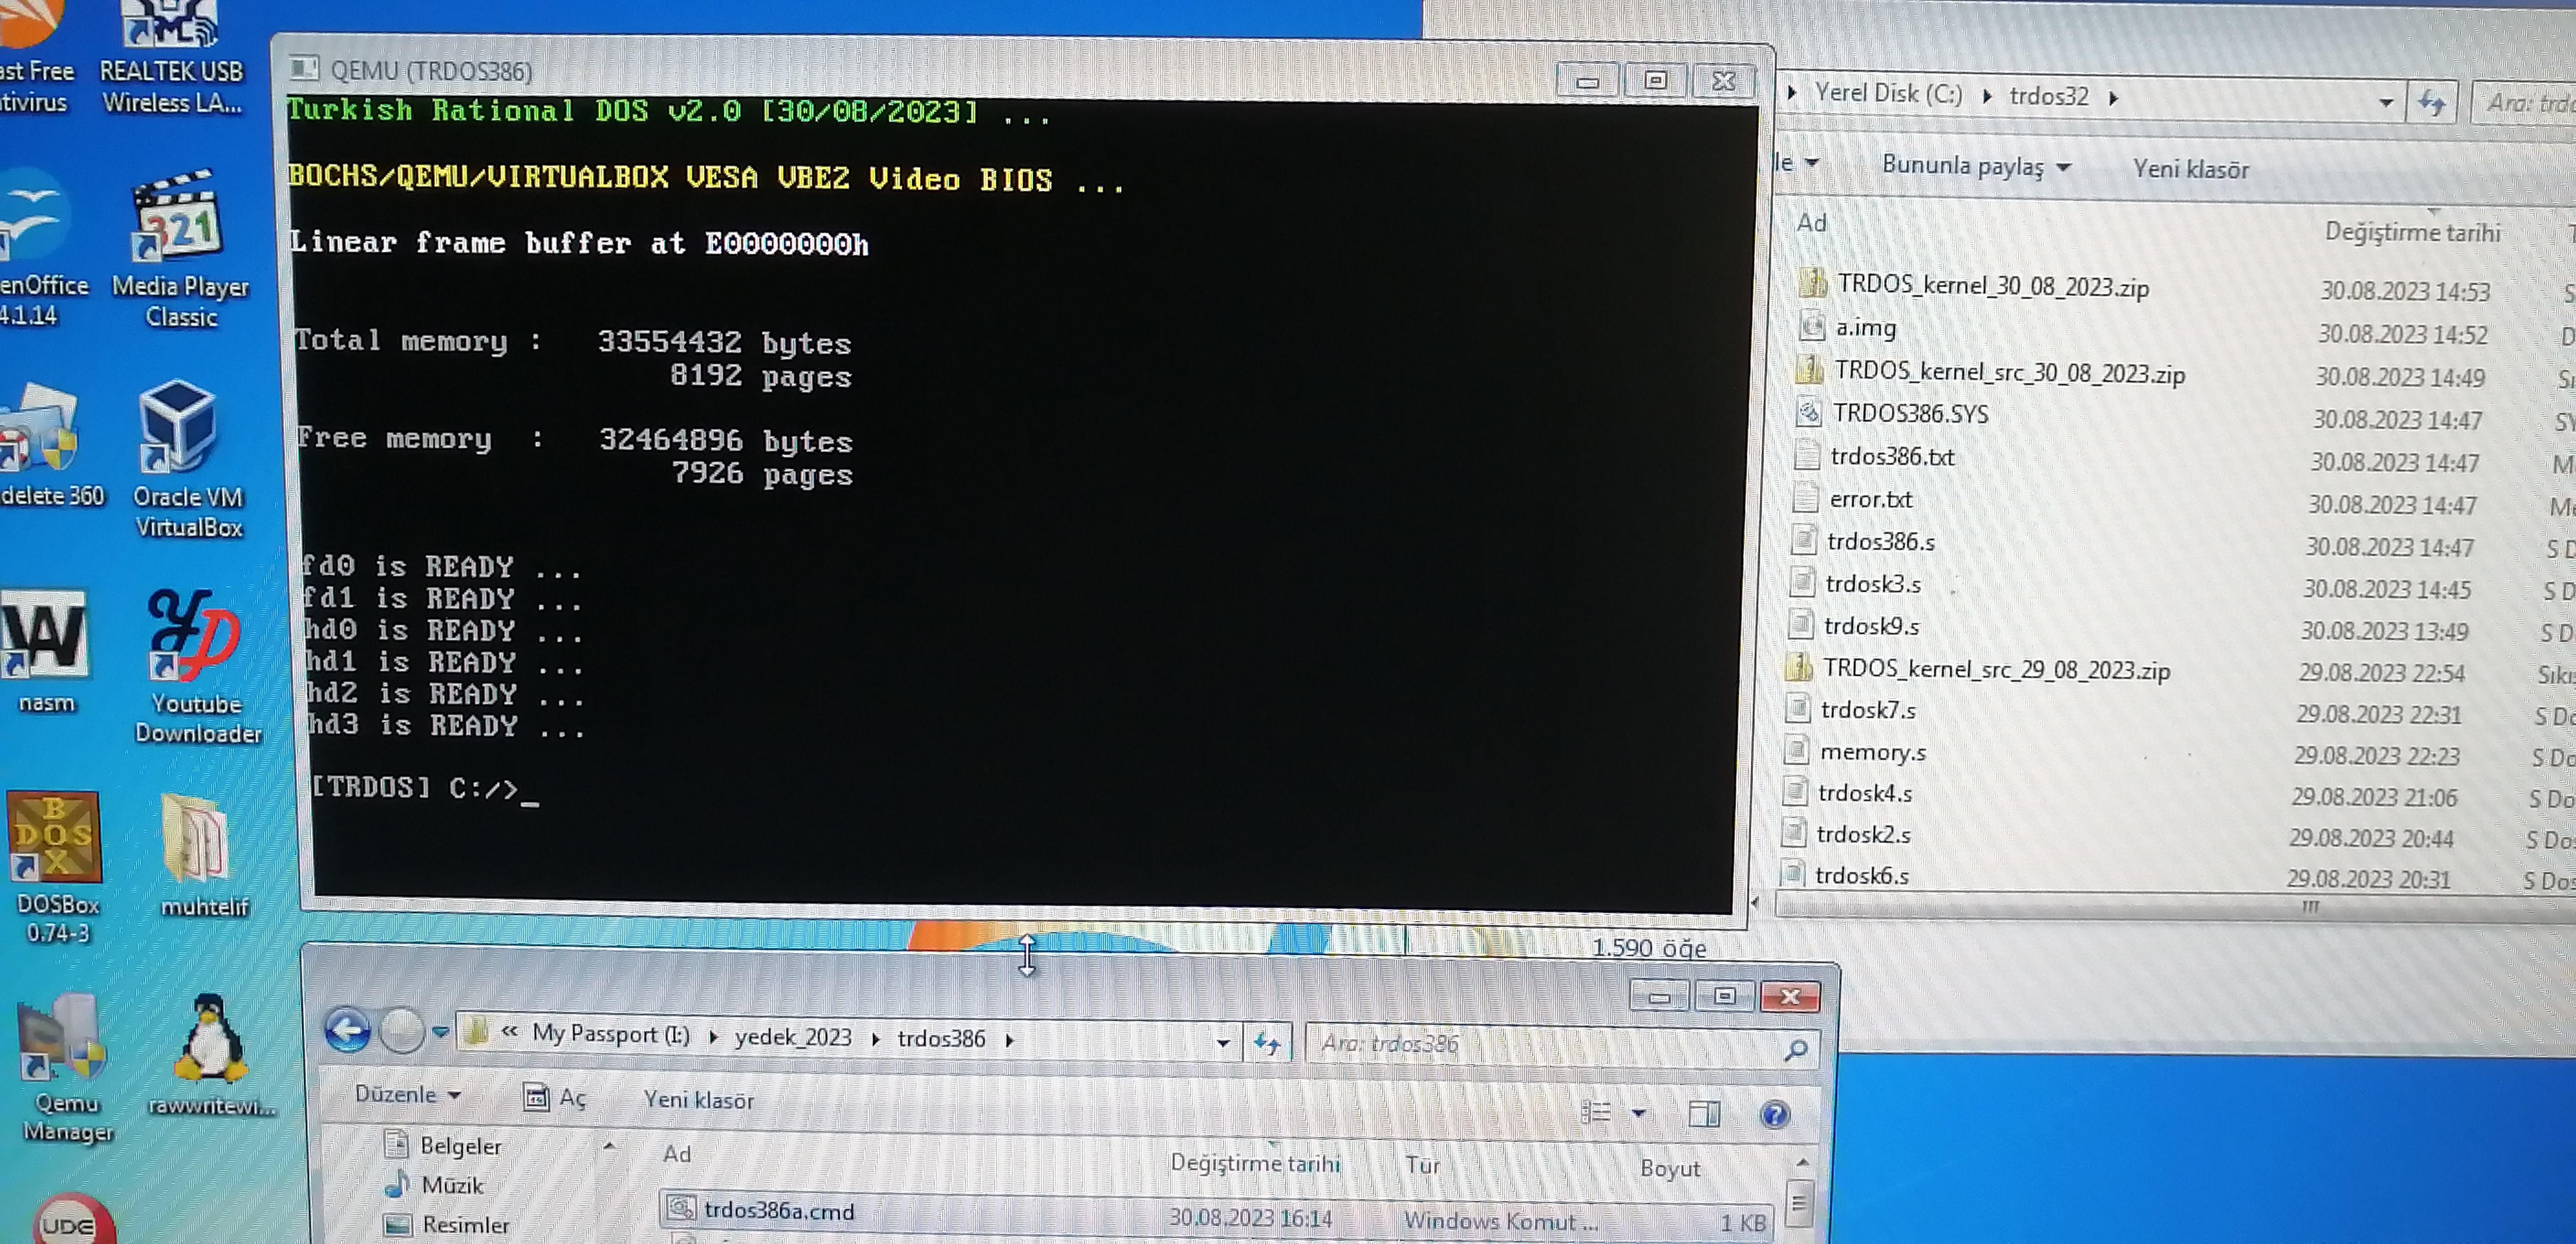Change the view mode in the trdos386 window
The width and height of the screenshot is (2576, 1244).
[x=1596, y=1112]
